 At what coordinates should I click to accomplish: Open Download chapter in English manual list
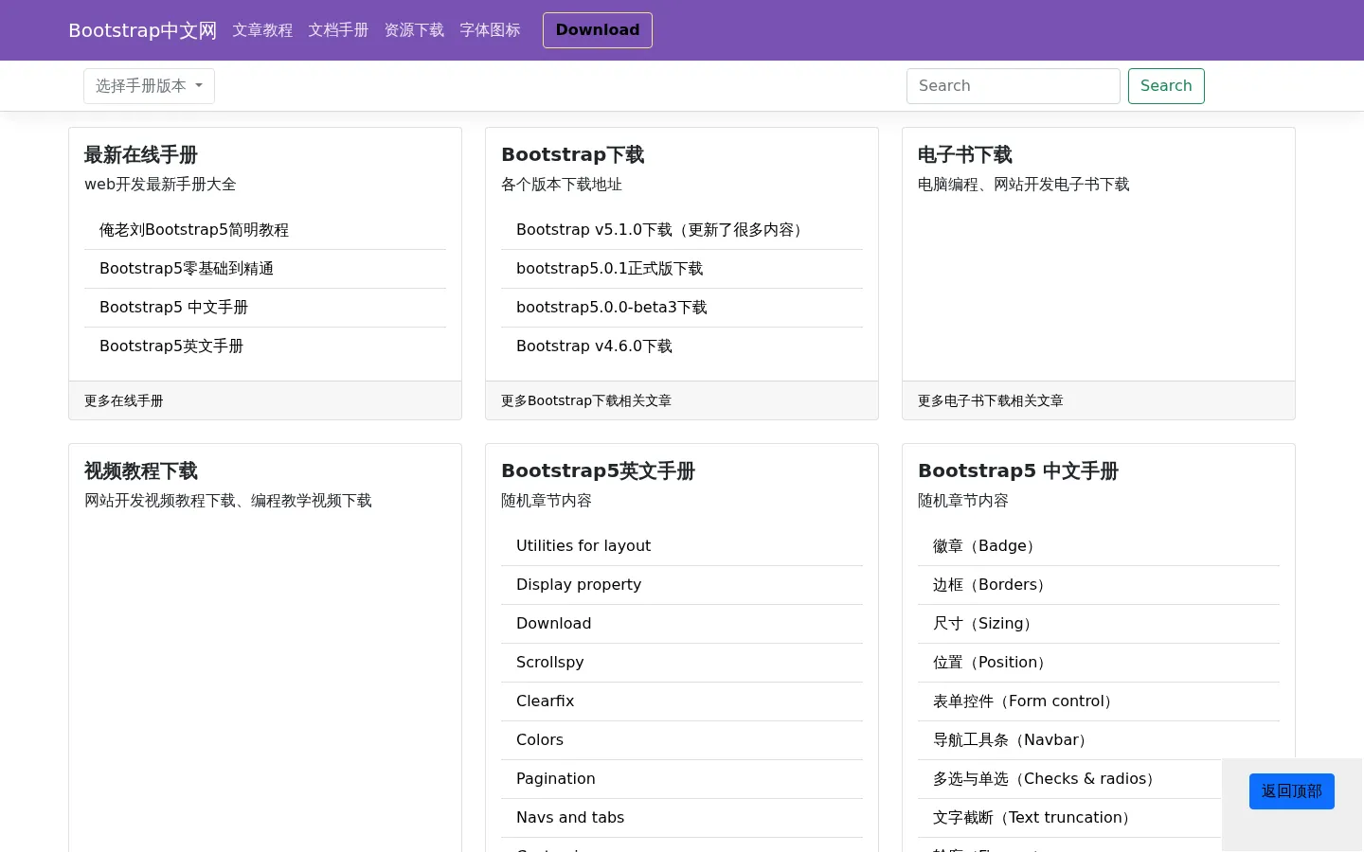pyautogui.click(x=554, y=624)
